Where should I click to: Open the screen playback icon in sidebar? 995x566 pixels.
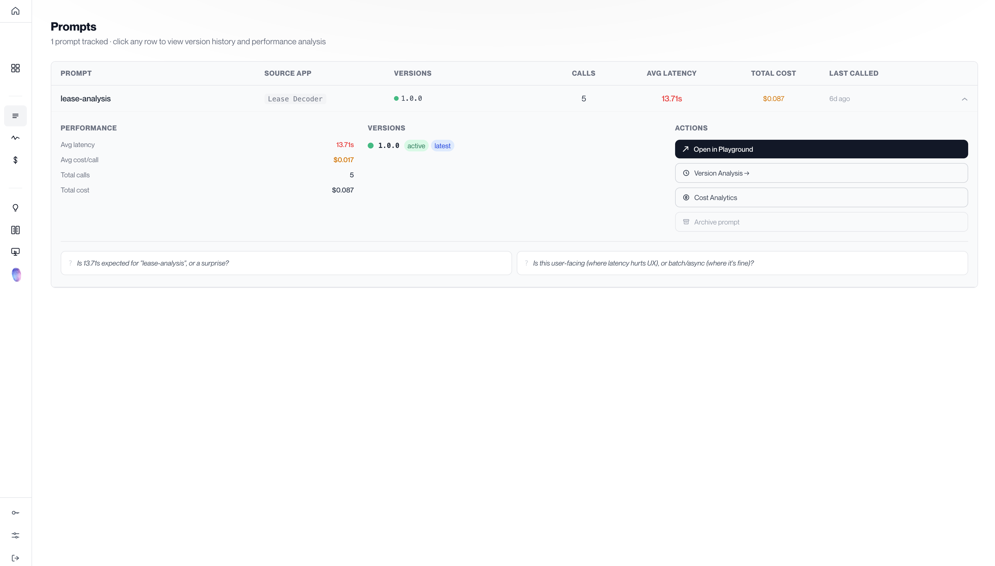[15, 252]
